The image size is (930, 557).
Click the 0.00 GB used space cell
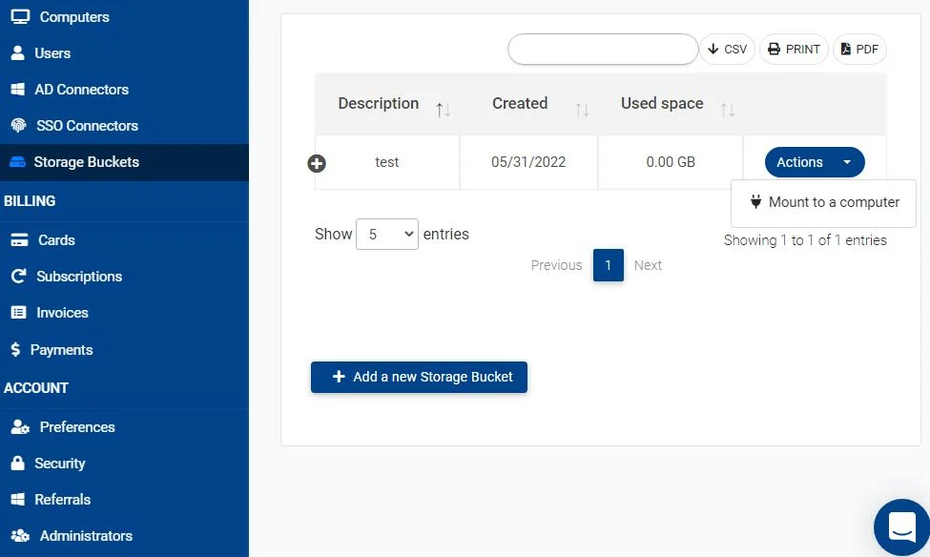click(x=671, y=162)
